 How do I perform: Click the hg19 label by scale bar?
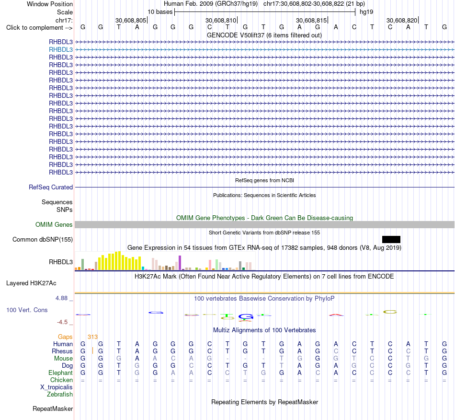point(366,12)
